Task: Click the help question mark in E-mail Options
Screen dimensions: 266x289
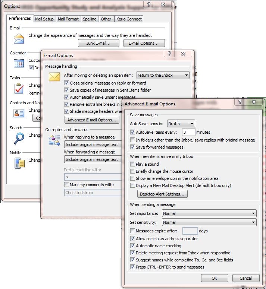Action: 169,54
